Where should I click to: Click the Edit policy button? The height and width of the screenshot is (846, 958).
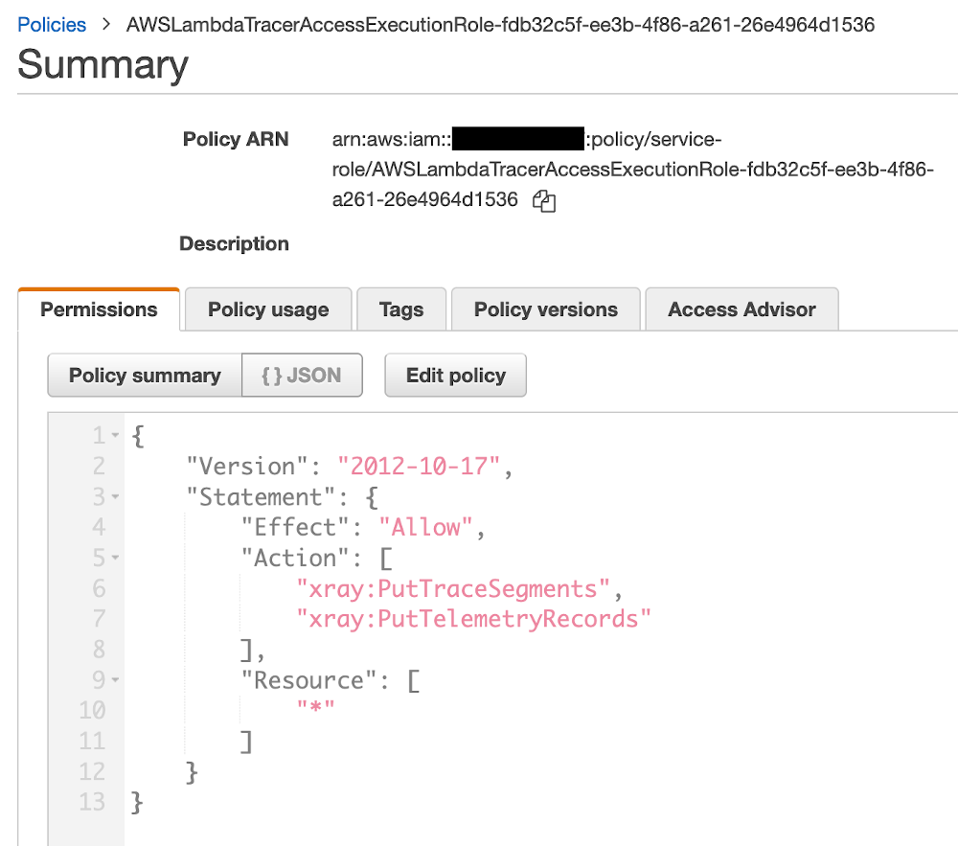pyautogui.click(x=455, y=375)
